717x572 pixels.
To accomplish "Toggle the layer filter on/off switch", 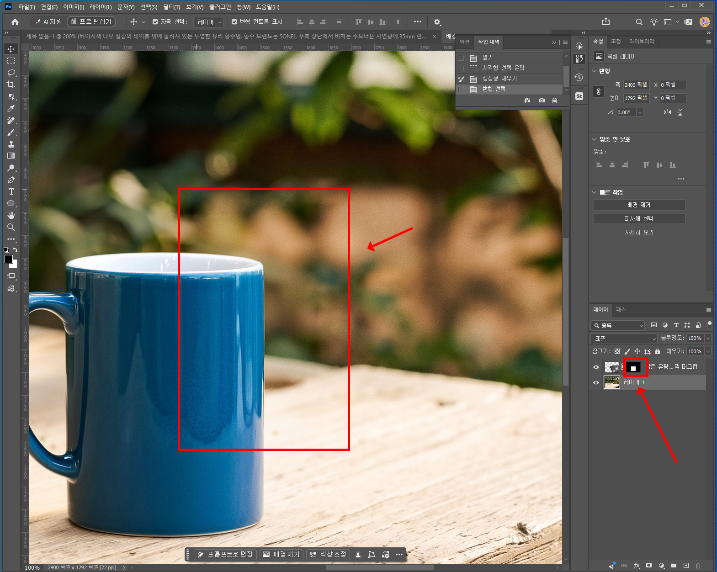I will coord(709,324).
